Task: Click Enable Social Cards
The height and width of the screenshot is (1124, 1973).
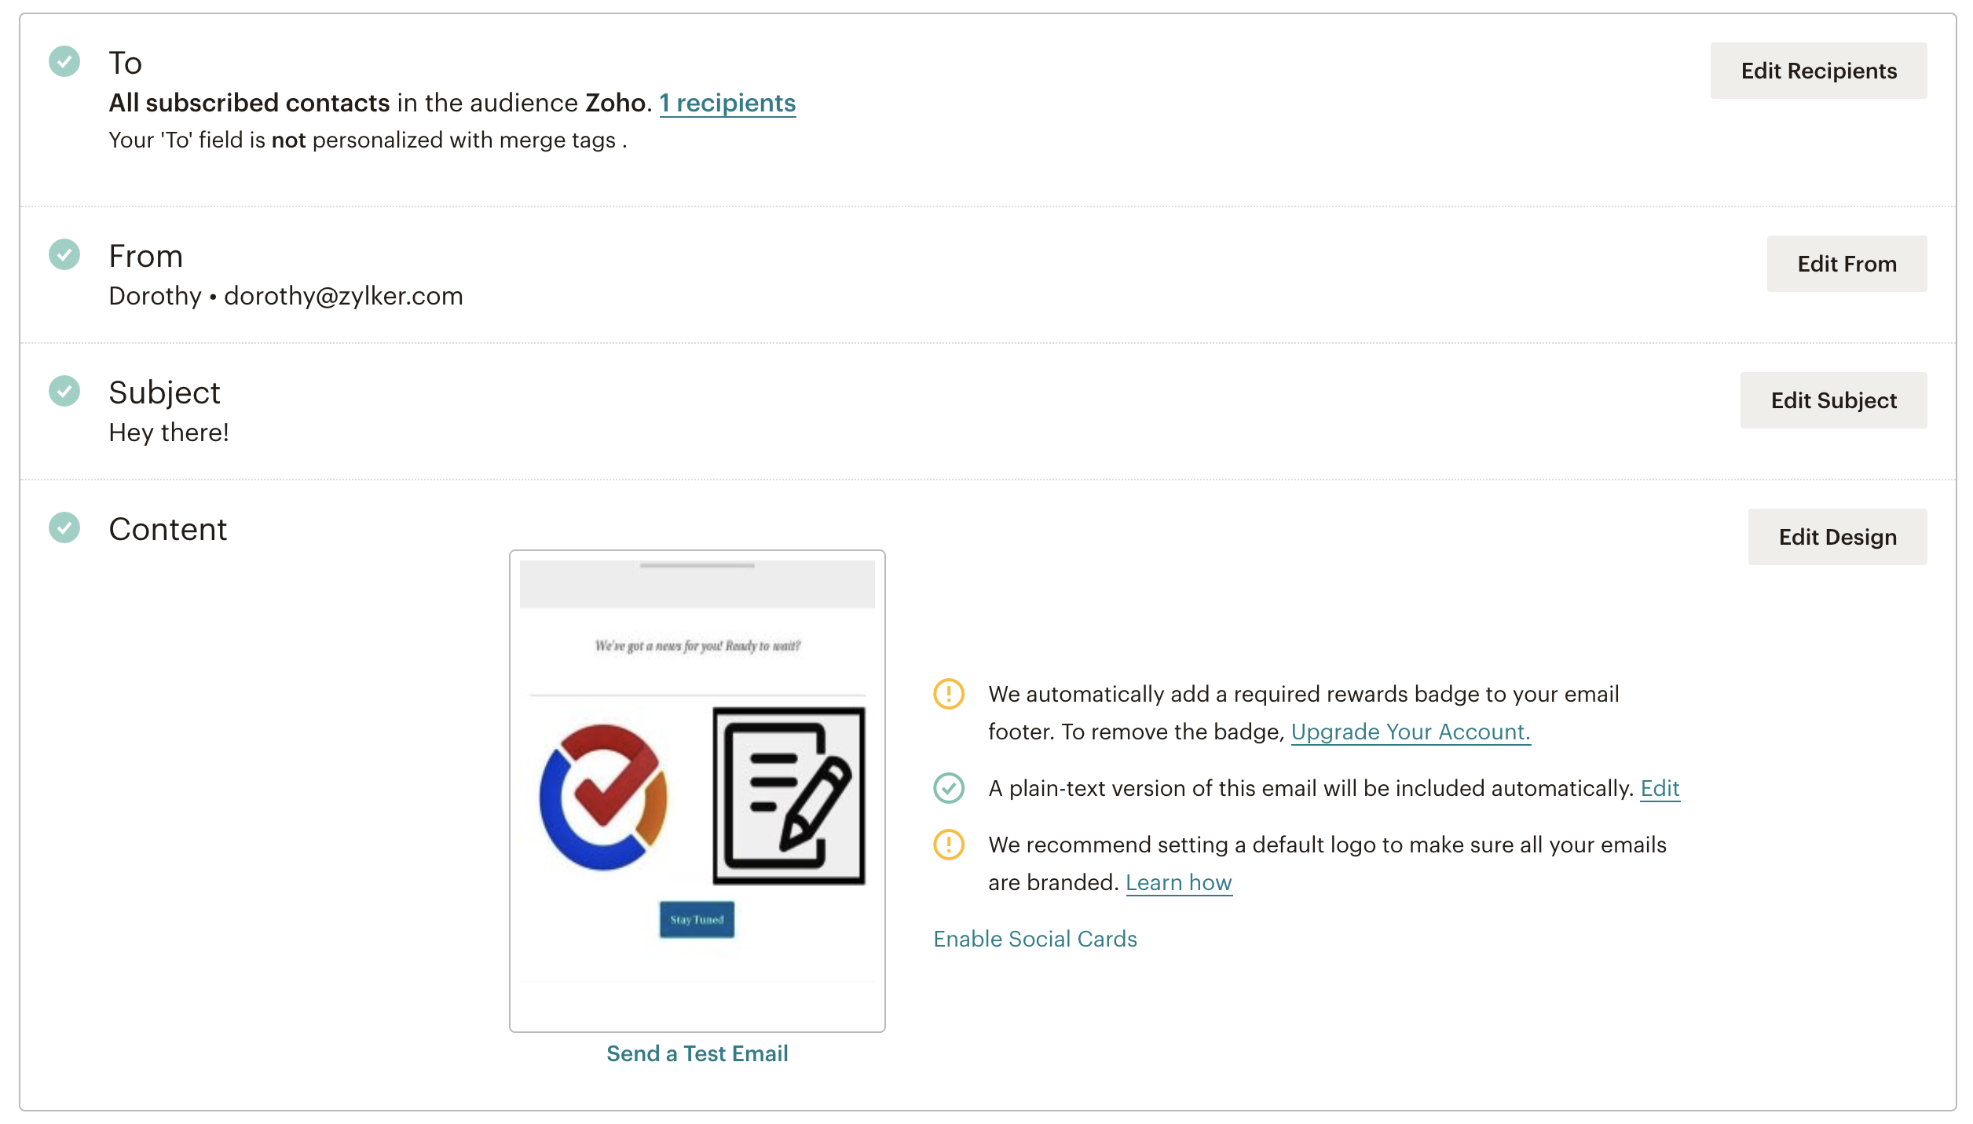Action: coord(1034,939)
